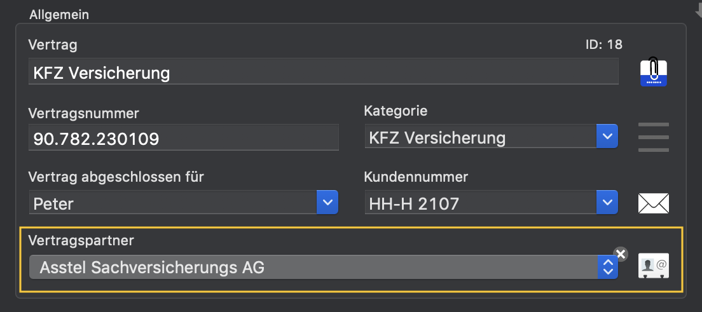Open the Asstel Sachversicherungs AG popup menu
Viewport: 702px width, 312px height.
pyautogui.click(x=323, y=268)
